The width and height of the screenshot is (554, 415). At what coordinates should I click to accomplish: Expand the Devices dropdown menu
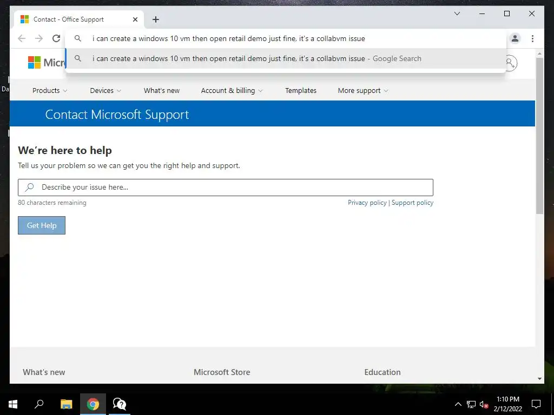pos(105,91)
